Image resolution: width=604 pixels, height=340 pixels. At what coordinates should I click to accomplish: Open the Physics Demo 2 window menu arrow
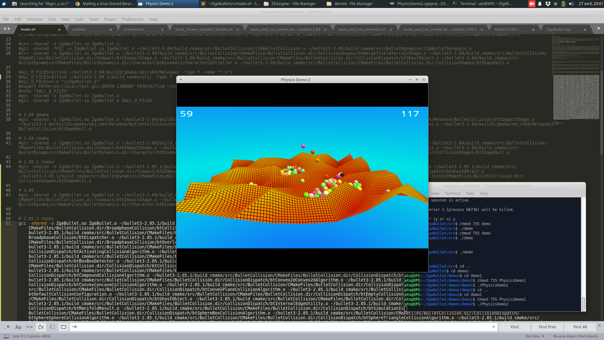coord(181,80)
